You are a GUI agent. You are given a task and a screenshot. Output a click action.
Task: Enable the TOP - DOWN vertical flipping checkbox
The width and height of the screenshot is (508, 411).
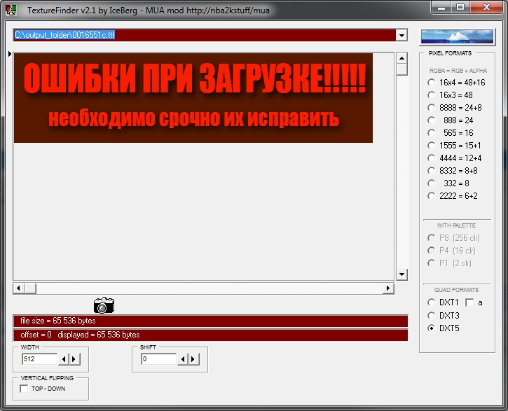(x=25, y=389)
